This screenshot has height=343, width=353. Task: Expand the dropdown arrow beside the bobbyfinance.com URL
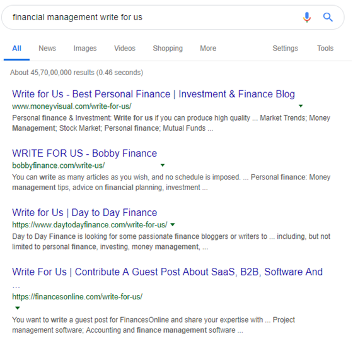tap(163, 165)
